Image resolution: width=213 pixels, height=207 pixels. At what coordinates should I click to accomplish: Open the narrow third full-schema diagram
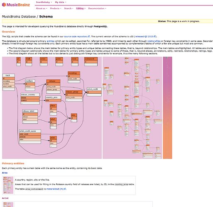click(167, 108)
